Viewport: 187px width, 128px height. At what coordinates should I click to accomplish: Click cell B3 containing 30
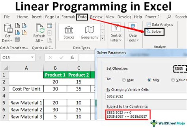(55, 89)
